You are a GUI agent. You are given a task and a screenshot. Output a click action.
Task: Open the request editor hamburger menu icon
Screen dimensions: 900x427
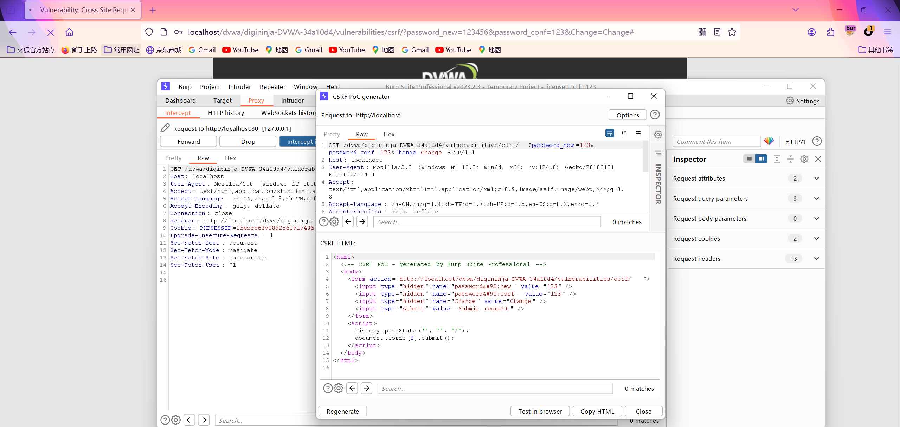(638, 133)
